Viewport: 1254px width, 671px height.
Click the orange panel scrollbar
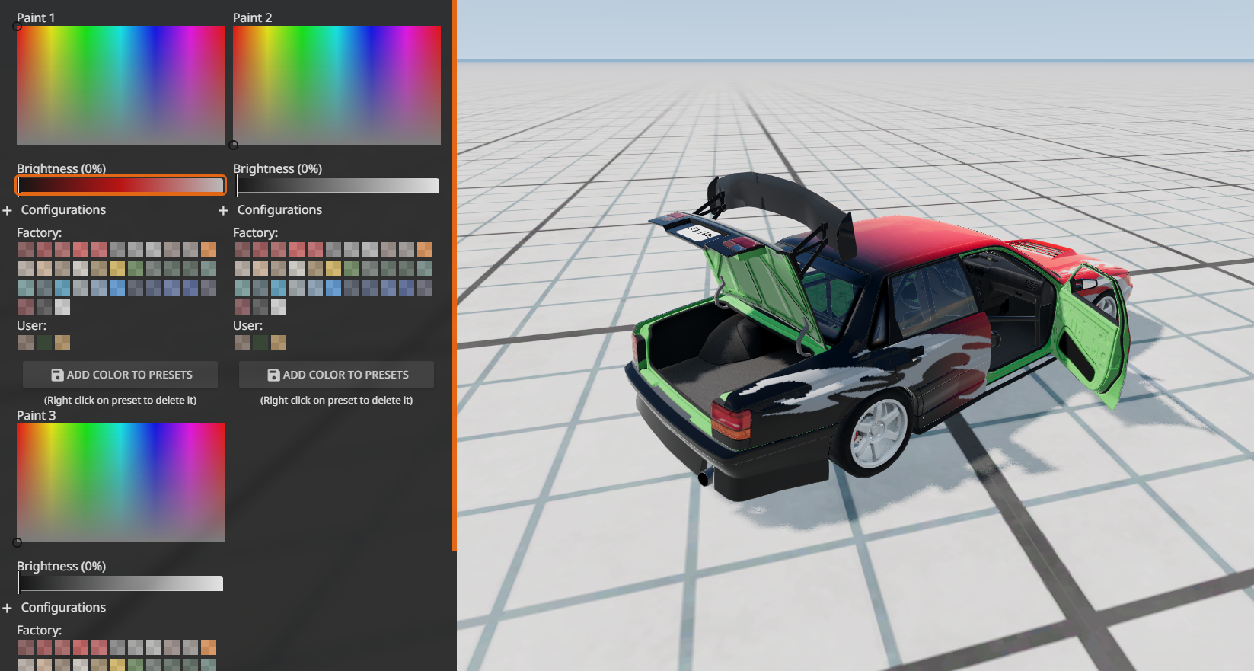click(x=454, y=274)
